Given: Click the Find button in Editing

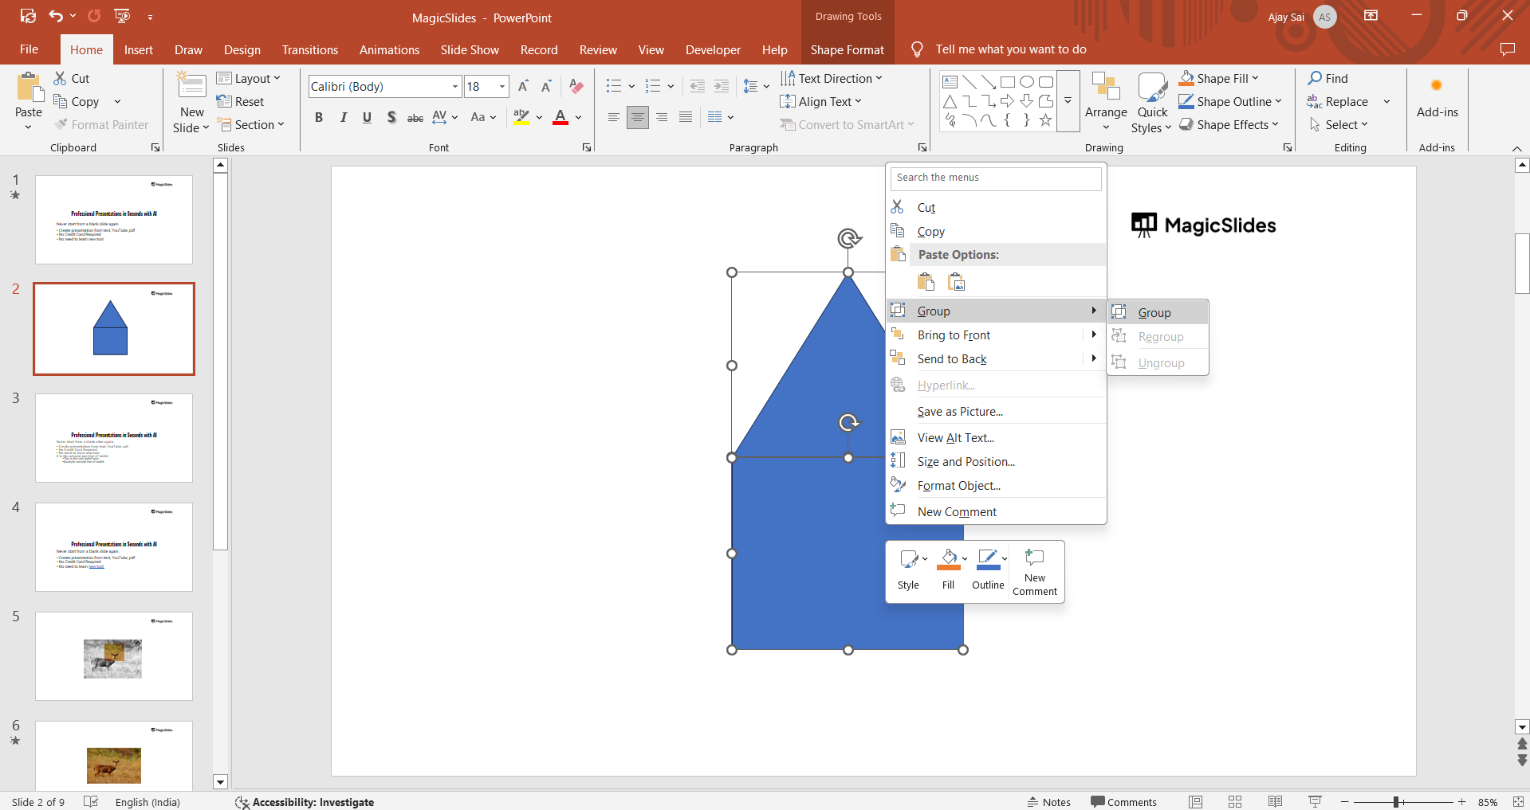Looking at the screenshot, I should coord(1327,79).
